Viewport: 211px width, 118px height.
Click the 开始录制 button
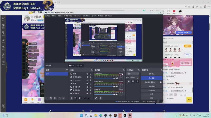[x=152, y=86]
